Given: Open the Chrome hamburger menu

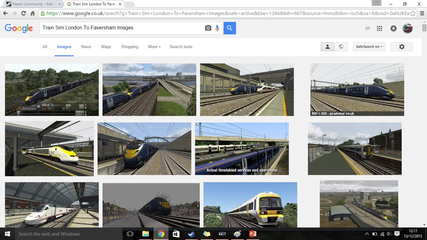Looking at the screenshot, I should click(x=422, y=13).
